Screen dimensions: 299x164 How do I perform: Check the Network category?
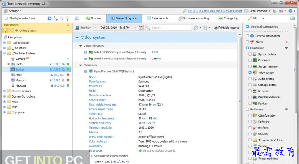(250, 91)
